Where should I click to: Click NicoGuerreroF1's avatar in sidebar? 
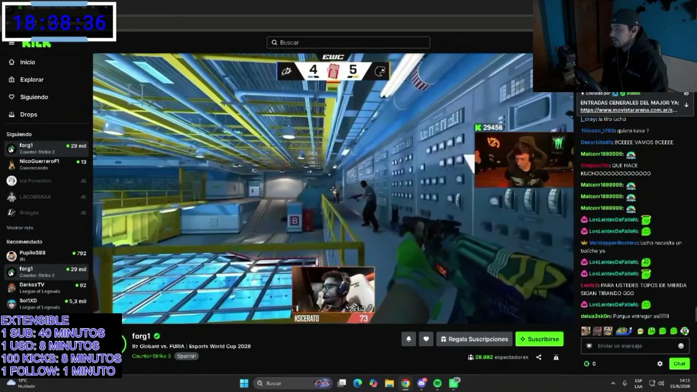(11, 164)
